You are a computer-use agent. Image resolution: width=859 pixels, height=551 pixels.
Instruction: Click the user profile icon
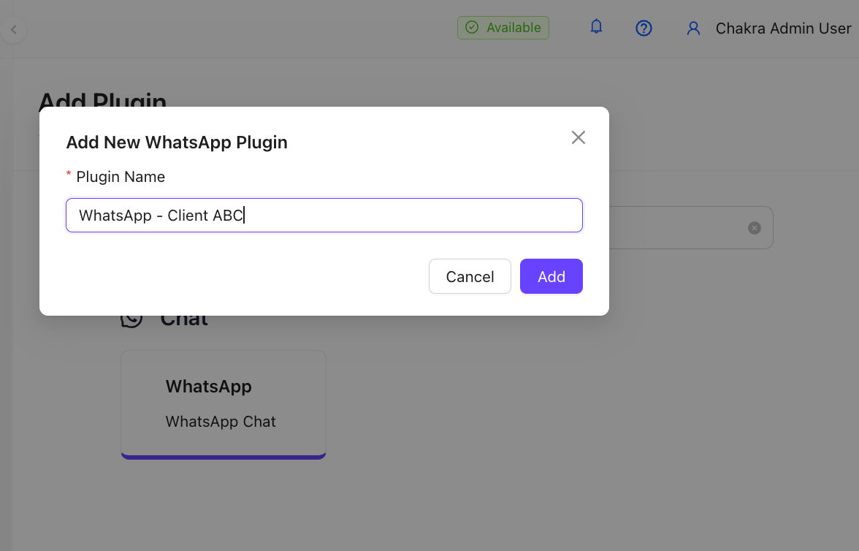[x=692, y=28]
